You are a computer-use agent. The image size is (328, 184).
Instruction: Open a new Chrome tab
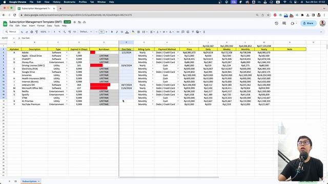click(x=60, y=9)
